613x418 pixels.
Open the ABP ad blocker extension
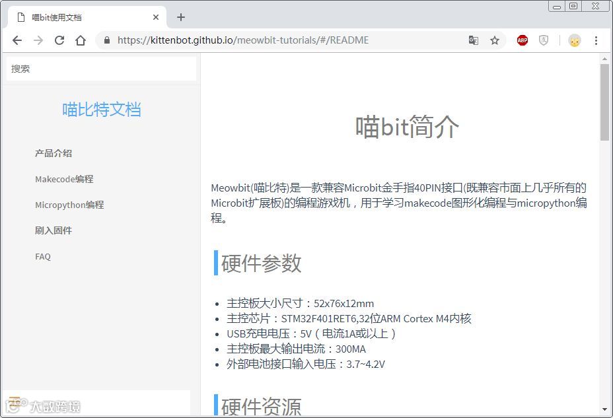pyautogui.click(x=523, y=40)
